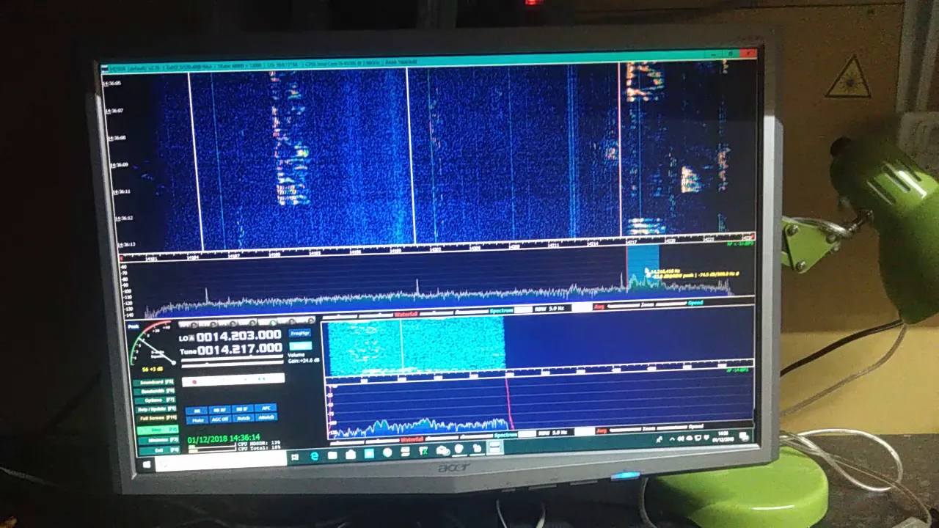
Task: Toggle the NB IF noise blanker
Action: (243, 409)
